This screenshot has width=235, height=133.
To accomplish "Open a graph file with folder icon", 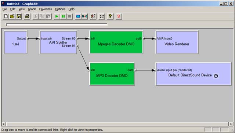I will [x=12, y=16].
